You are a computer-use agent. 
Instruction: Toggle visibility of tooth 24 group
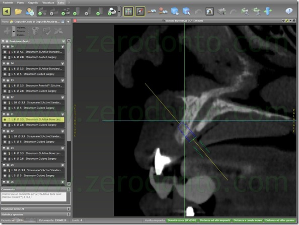point(8,165)
